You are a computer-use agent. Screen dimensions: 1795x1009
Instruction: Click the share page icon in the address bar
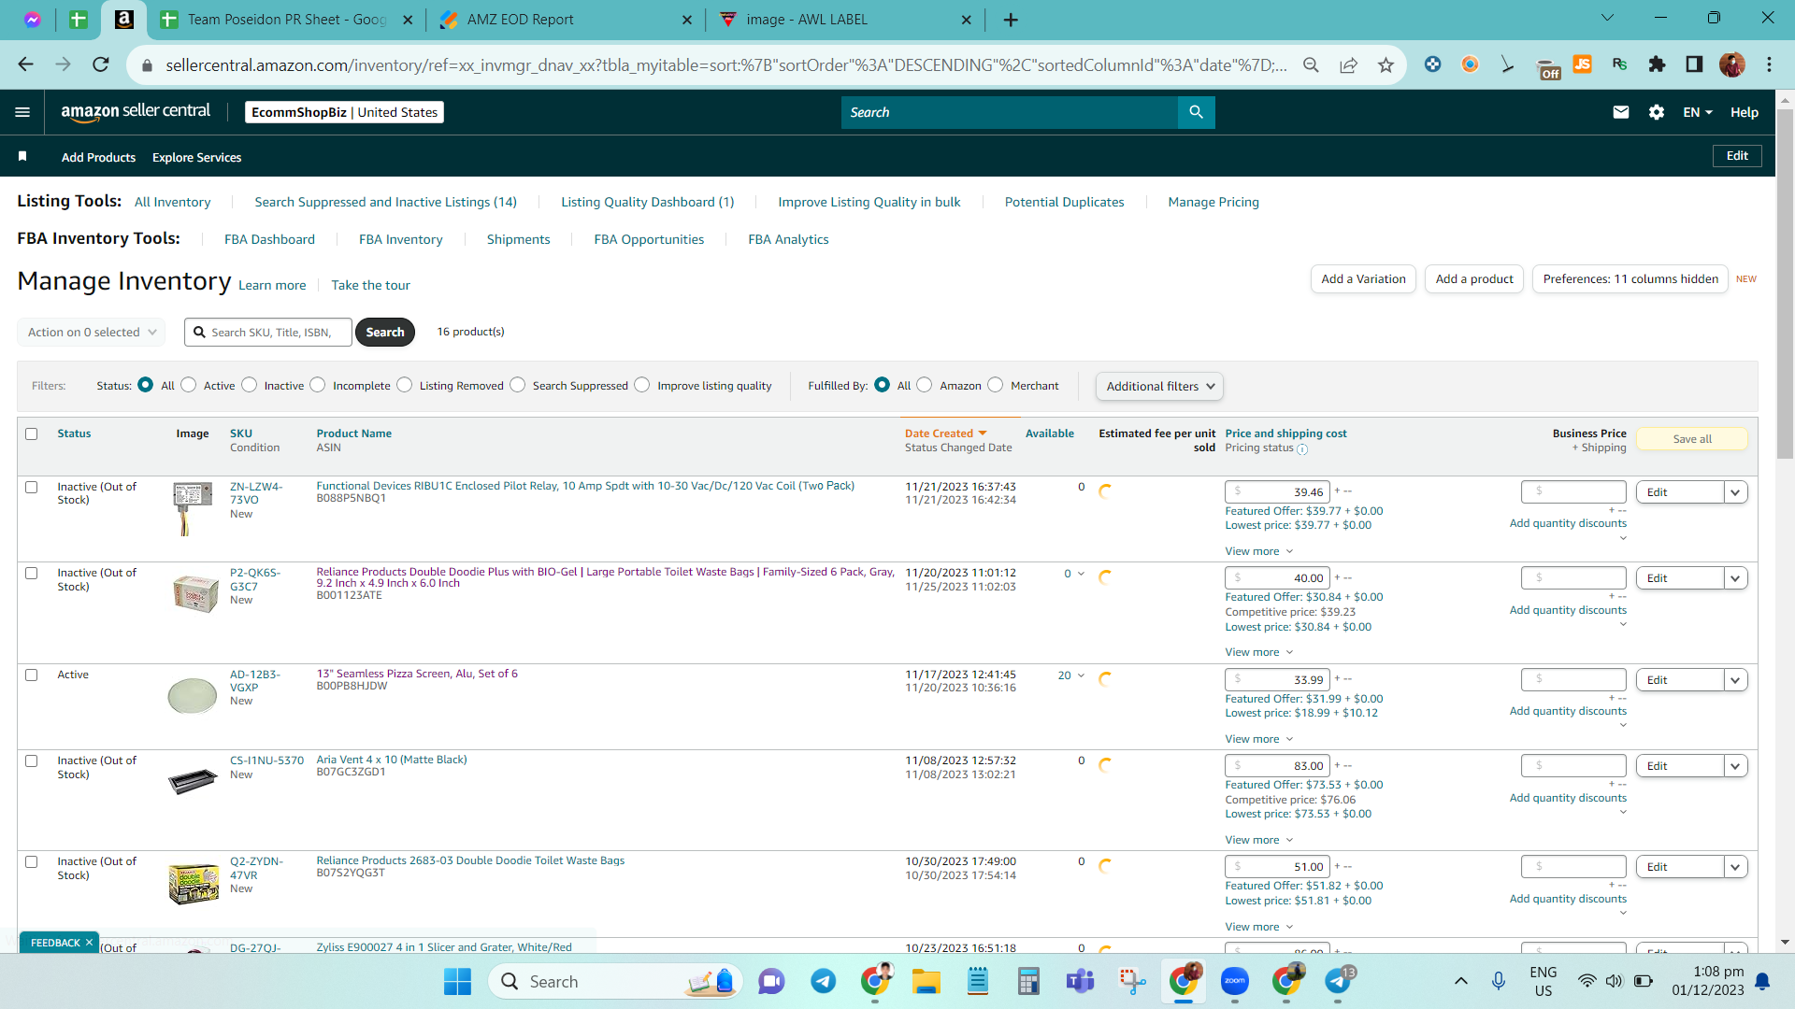(x=1348, y=64)
